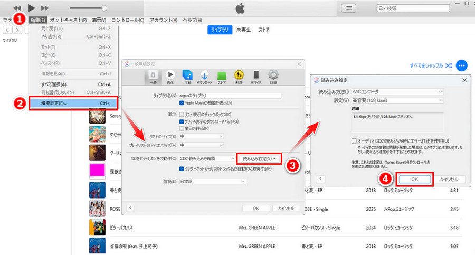Image resolution: width=475 pixels, height=255 pixels.
Task: Toggle インターネットからCDのトラック名を自動的に取得する checkbox
Action: pyautogui.click(x=182, y=169)
